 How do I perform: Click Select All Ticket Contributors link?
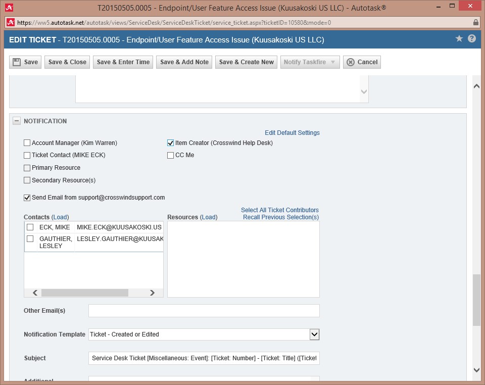[x=279, y=210]
